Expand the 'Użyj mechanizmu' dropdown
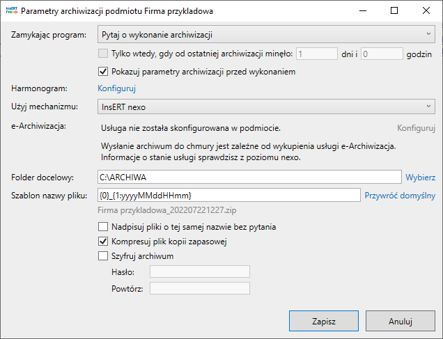Viewport: 443px width, 339px height. click(266, 107)
